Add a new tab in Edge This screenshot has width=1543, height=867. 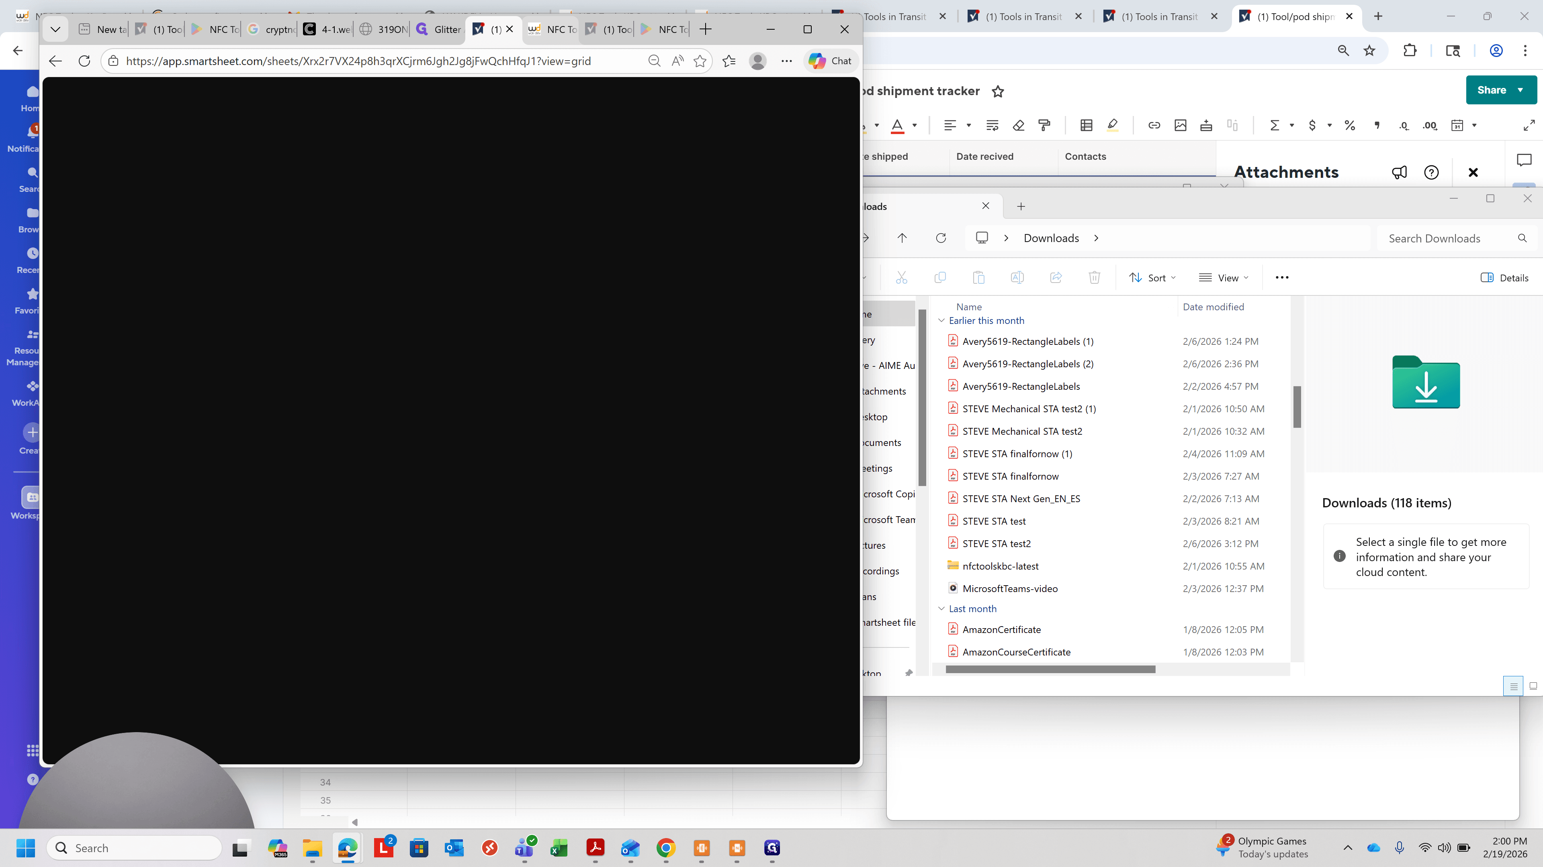[x=706, y=29]
